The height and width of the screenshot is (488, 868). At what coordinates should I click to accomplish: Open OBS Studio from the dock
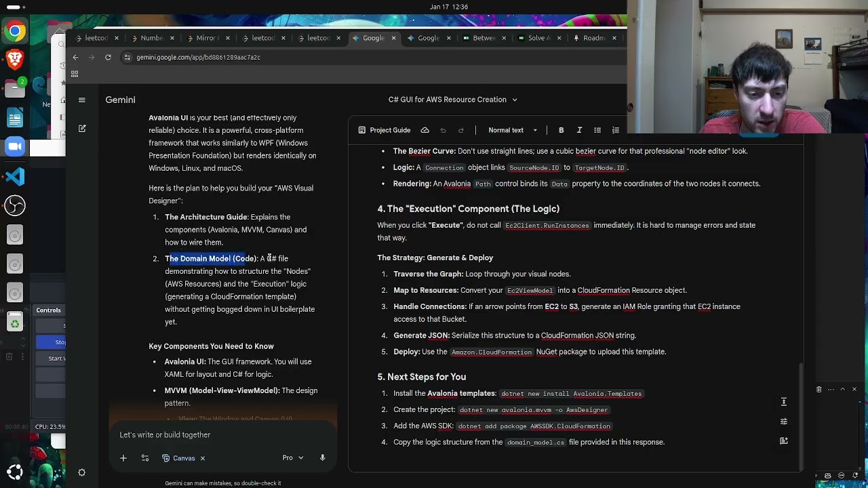pos(15,205)
